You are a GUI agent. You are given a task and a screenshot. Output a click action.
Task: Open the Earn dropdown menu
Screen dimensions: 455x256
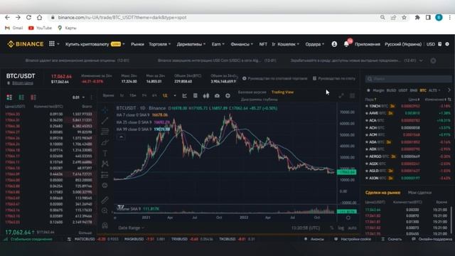[218, 44]
